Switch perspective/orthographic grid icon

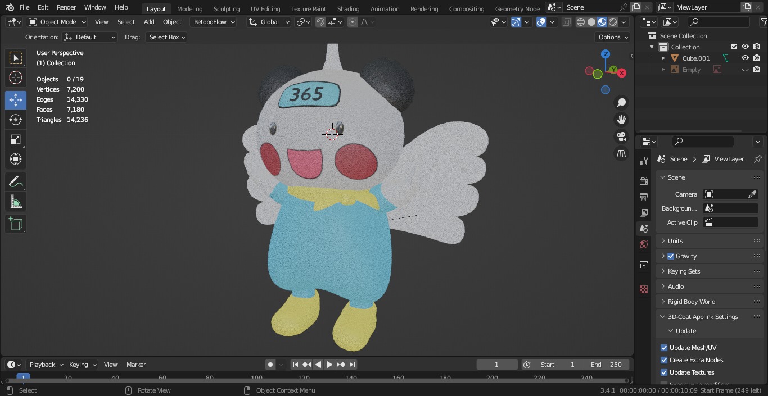pyautogui.click(x=621, y=153)
